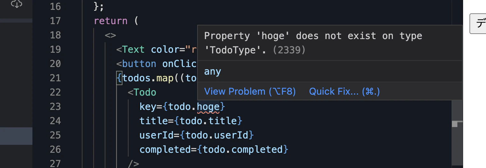
Task: Click todo.completed on line 26
Action: (242, 150)
